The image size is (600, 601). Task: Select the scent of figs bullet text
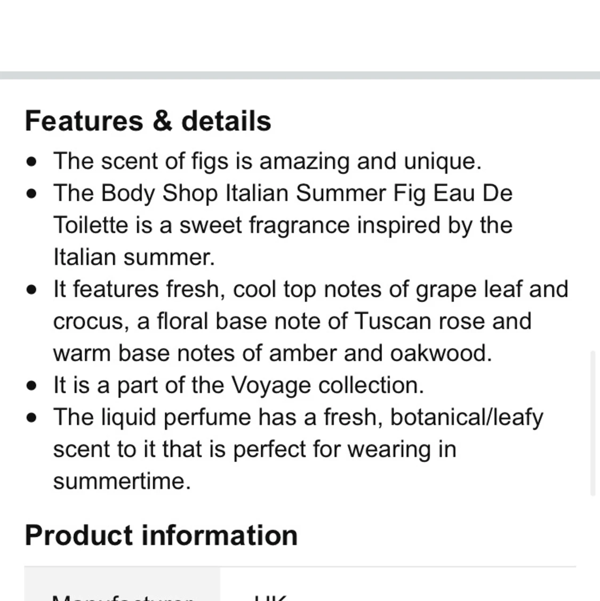pyautogui.click(x=267, y=161)
